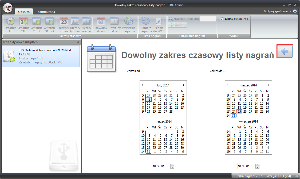Select the TRX Koliber A device entry
Viewport: 300px width, 179px height.
coord(41,56)
